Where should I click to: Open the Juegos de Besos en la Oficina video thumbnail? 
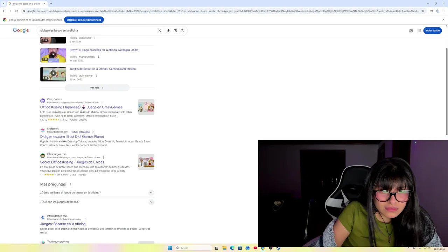click(53, 74)
